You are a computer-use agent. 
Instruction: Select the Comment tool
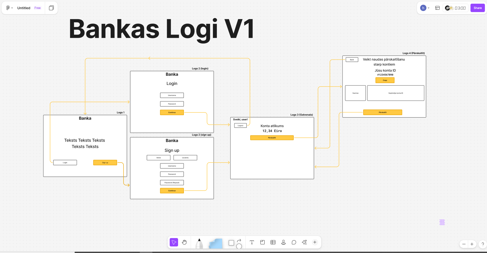tap(294, 242)
